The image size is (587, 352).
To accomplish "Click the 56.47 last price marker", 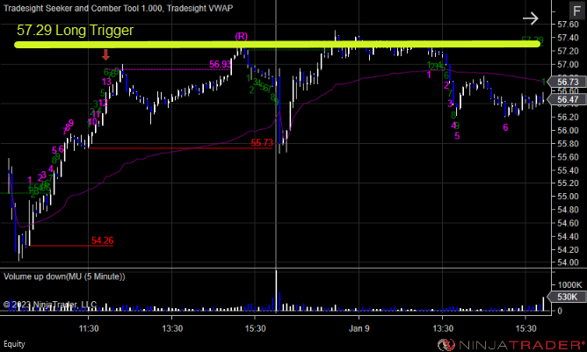I will [568, 99].
